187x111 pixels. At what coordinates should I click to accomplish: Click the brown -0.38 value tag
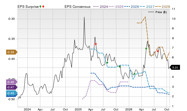[x=12, y=52]
